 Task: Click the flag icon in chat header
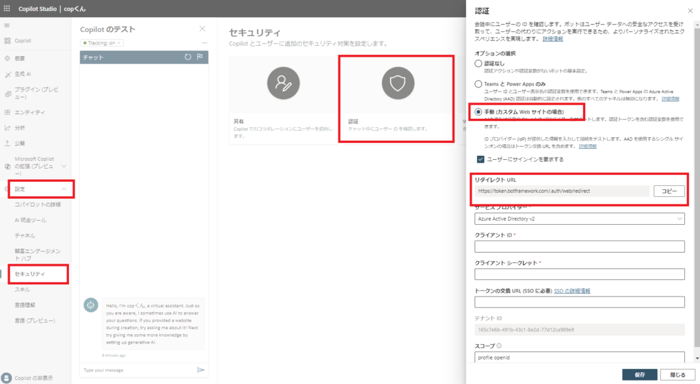pyautogui.click(x=200, y=57)
